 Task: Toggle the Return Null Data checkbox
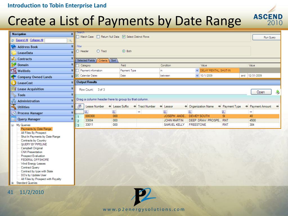98,37
